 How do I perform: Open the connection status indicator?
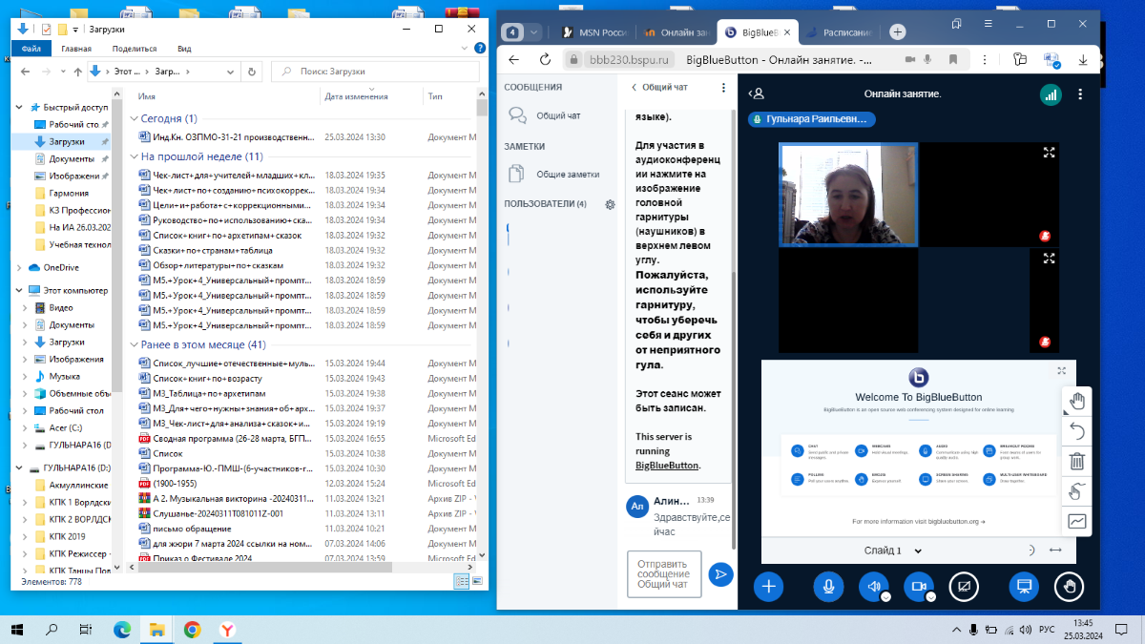pos(1051,94)
